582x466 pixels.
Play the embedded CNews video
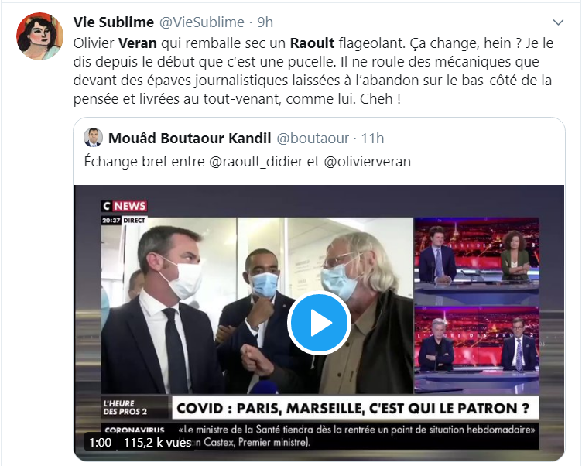(319, 323)
